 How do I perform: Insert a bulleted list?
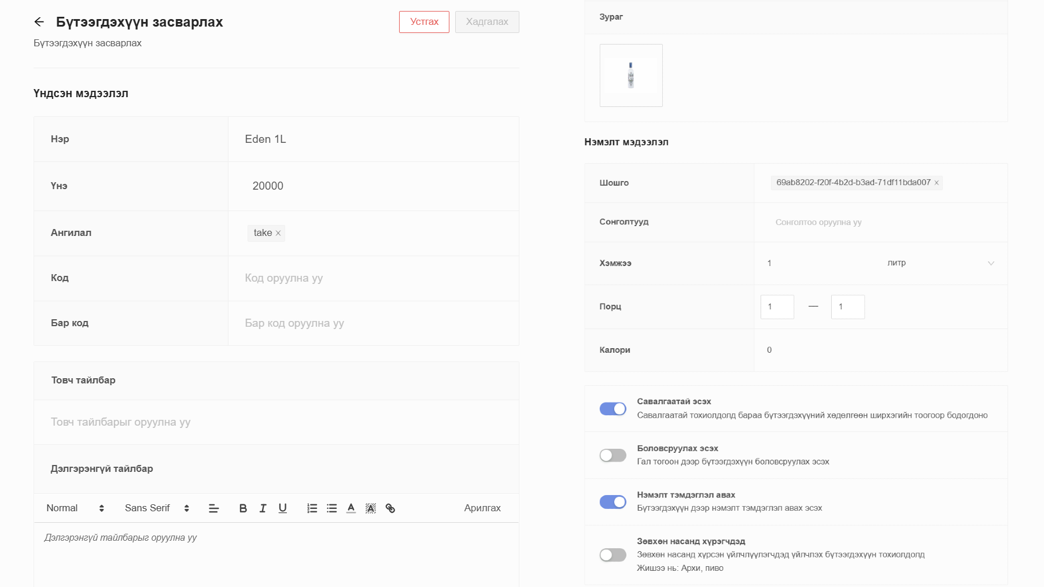point(331,508)
